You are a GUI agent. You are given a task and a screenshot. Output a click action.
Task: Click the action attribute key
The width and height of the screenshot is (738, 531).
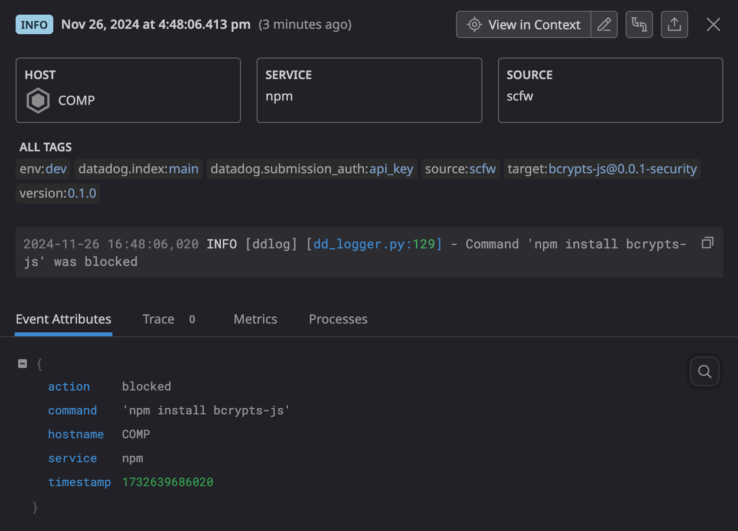tap(68, 386)
